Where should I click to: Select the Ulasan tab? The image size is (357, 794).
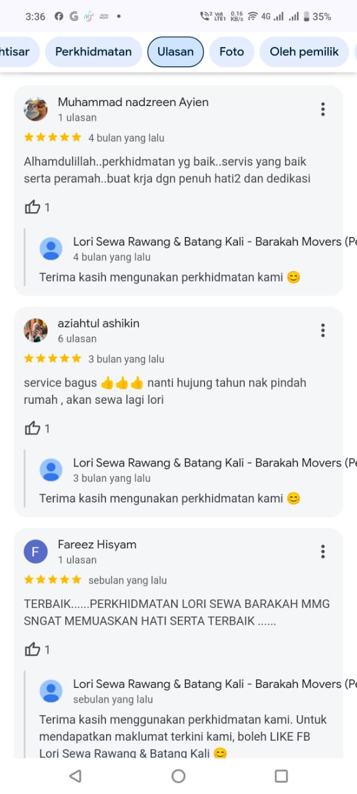[x=175, y=52]
